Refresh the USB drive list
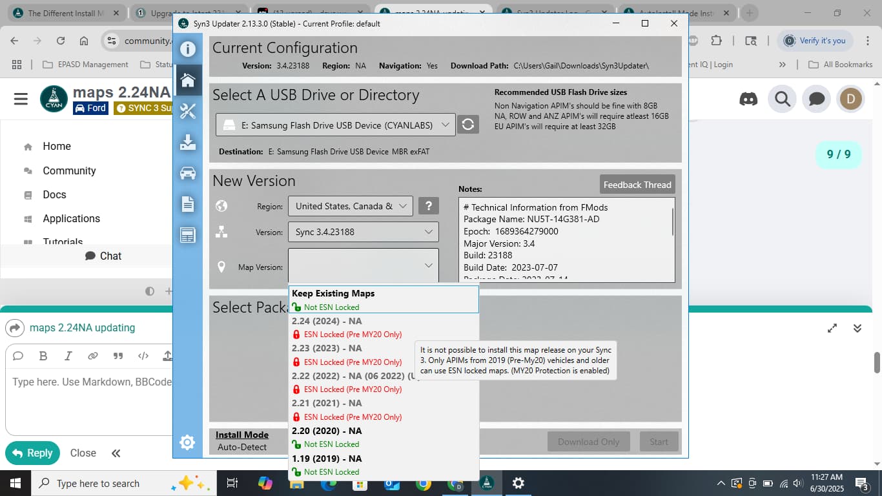 coord(468,125)
